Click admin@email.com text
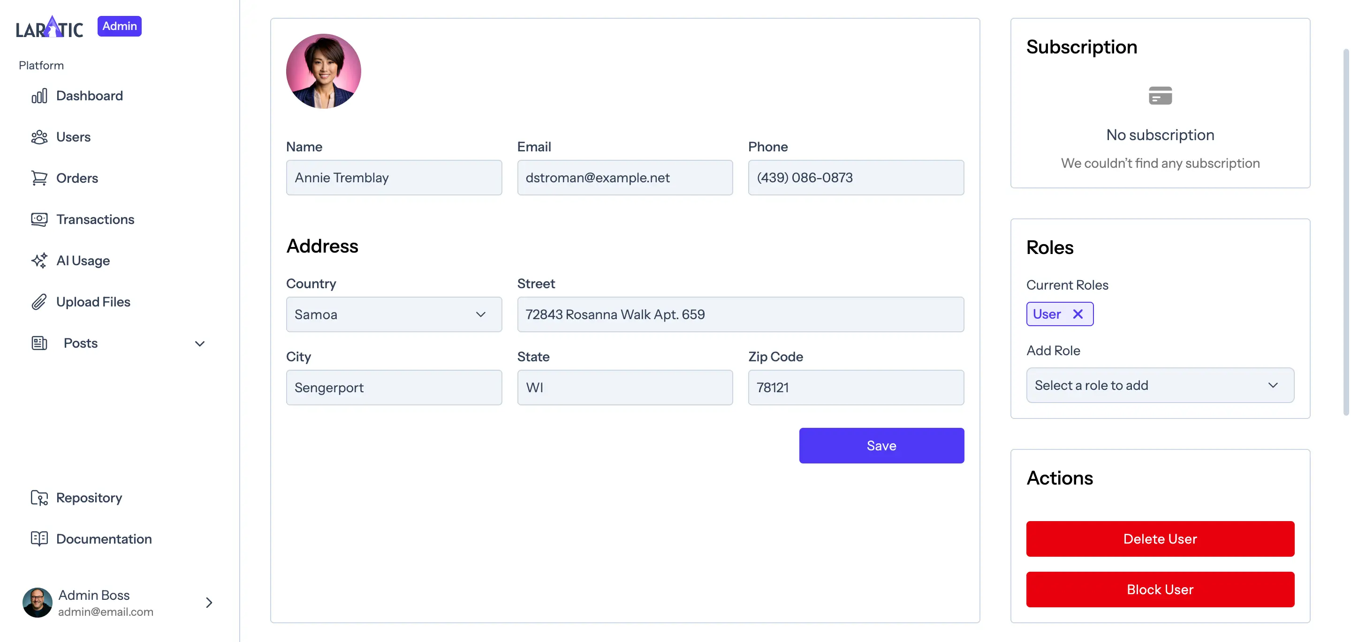Screen dimensions: 1351x642 106,612
